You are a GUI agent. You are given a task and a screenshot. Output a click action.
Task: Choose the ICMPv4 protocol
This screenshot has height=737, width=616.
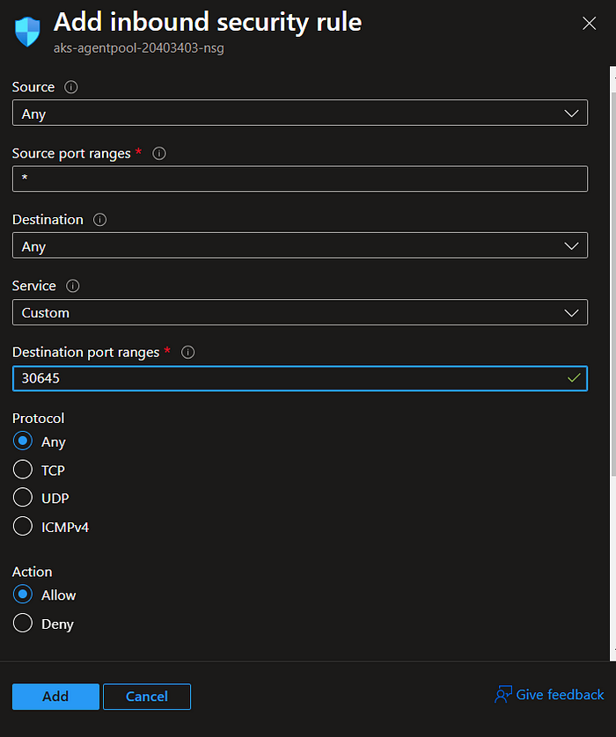(x=23, y=527)
